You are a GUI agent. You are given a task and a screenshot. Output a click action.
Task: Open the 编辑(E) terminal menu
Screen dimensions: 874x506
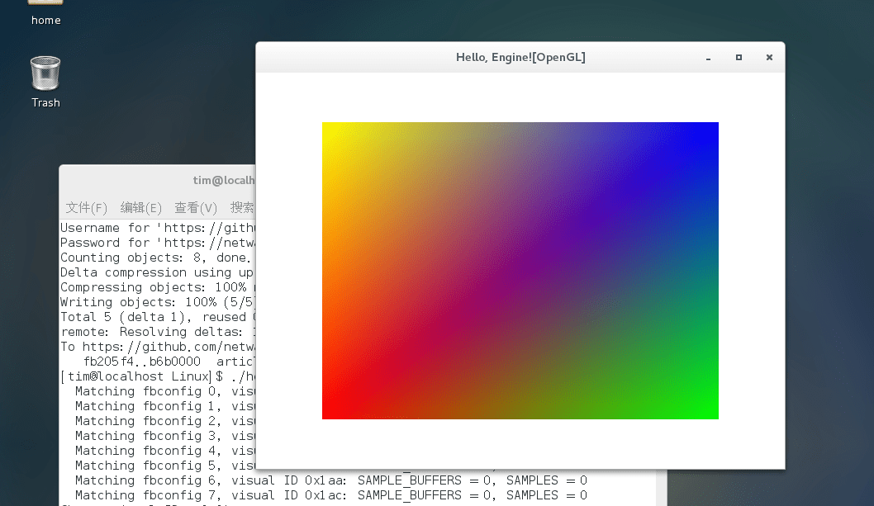point(141,207)
